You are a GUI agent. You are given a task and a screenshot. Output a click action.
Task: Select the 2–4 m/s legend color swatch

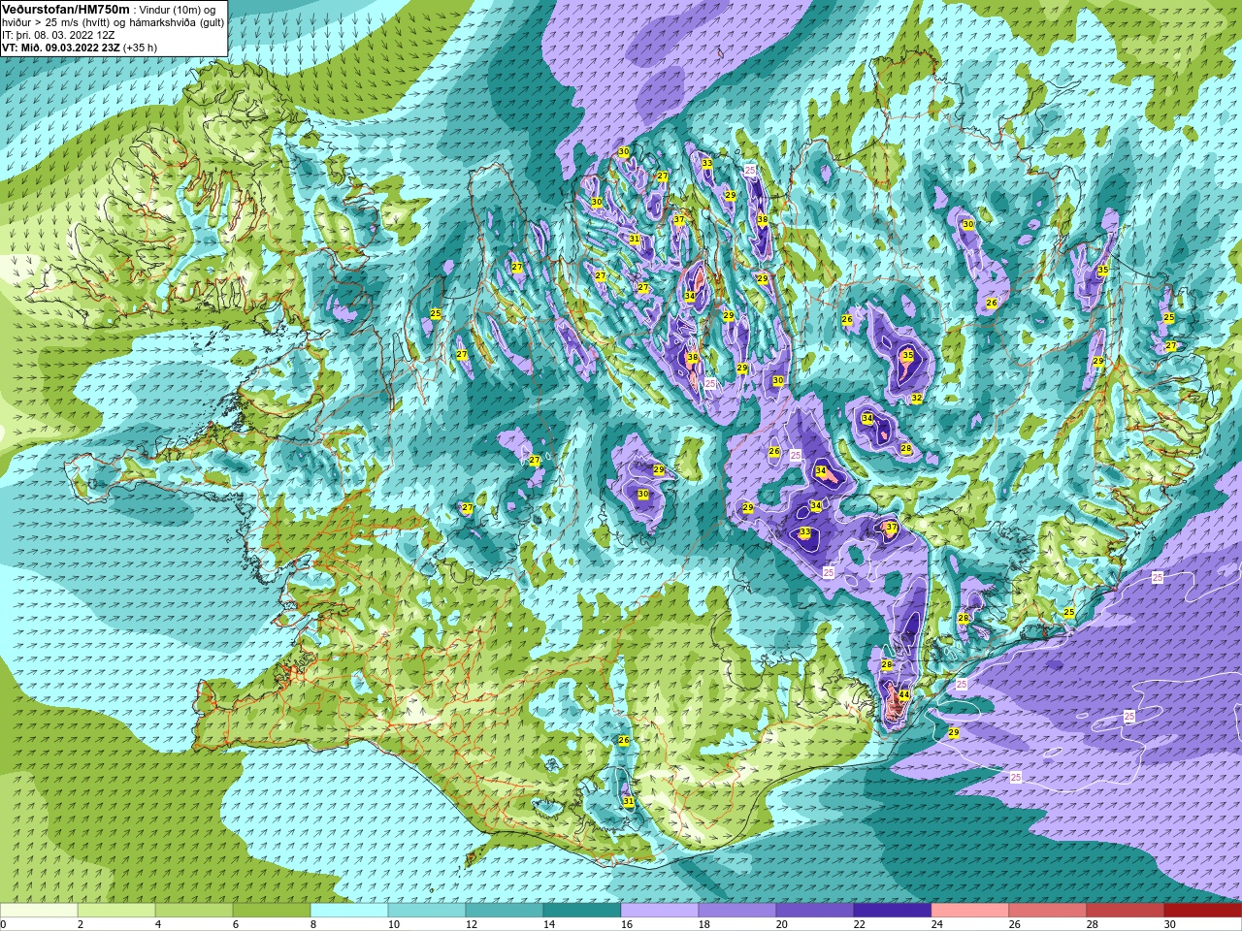[116, 911]
